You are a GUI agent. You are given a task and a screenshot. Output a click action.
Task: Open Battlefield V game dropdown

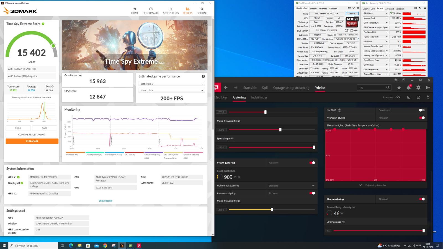click(x=171, y=84)
